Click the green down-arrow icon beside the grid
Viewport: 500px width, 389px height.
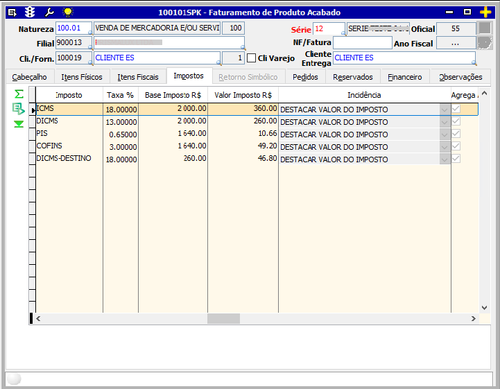[x=19, y=124]
